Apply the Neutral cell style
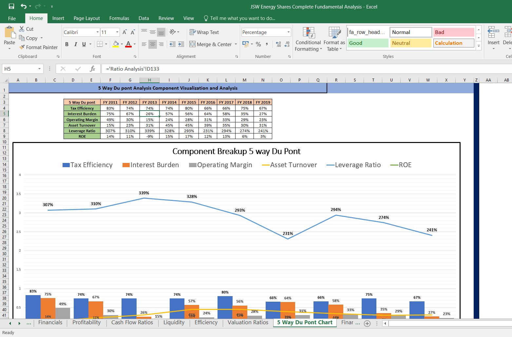Image resolution: width=512 pixels, height=337 pixels. pyautogui.click(x=411, y=43)
